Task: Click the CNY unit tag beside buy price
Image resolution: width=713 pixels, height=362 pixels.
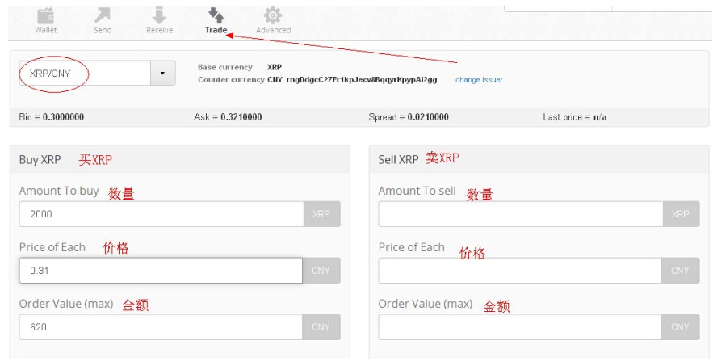Action: (321, 271)
